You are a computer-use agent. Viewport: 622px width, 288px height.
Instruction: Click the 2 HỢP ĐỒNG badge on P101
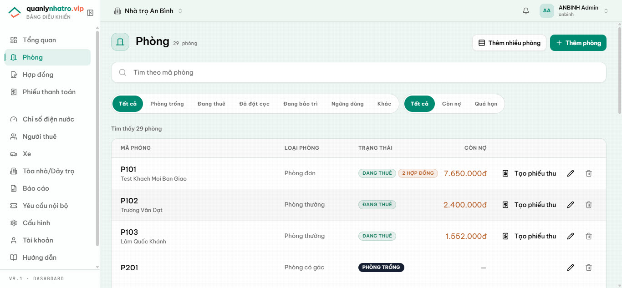tap(418, 173)
